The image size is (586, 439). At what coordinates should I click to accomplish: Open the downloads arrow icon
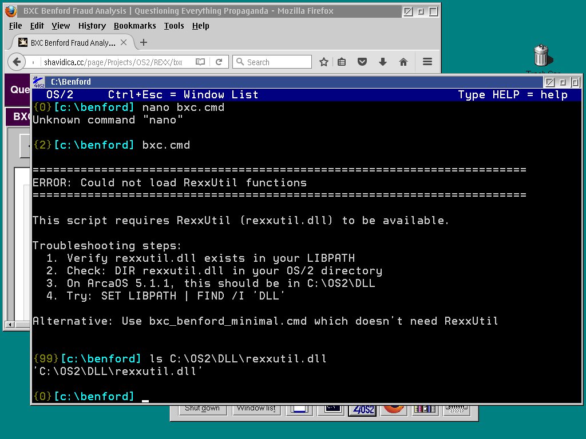click(382, 61)
